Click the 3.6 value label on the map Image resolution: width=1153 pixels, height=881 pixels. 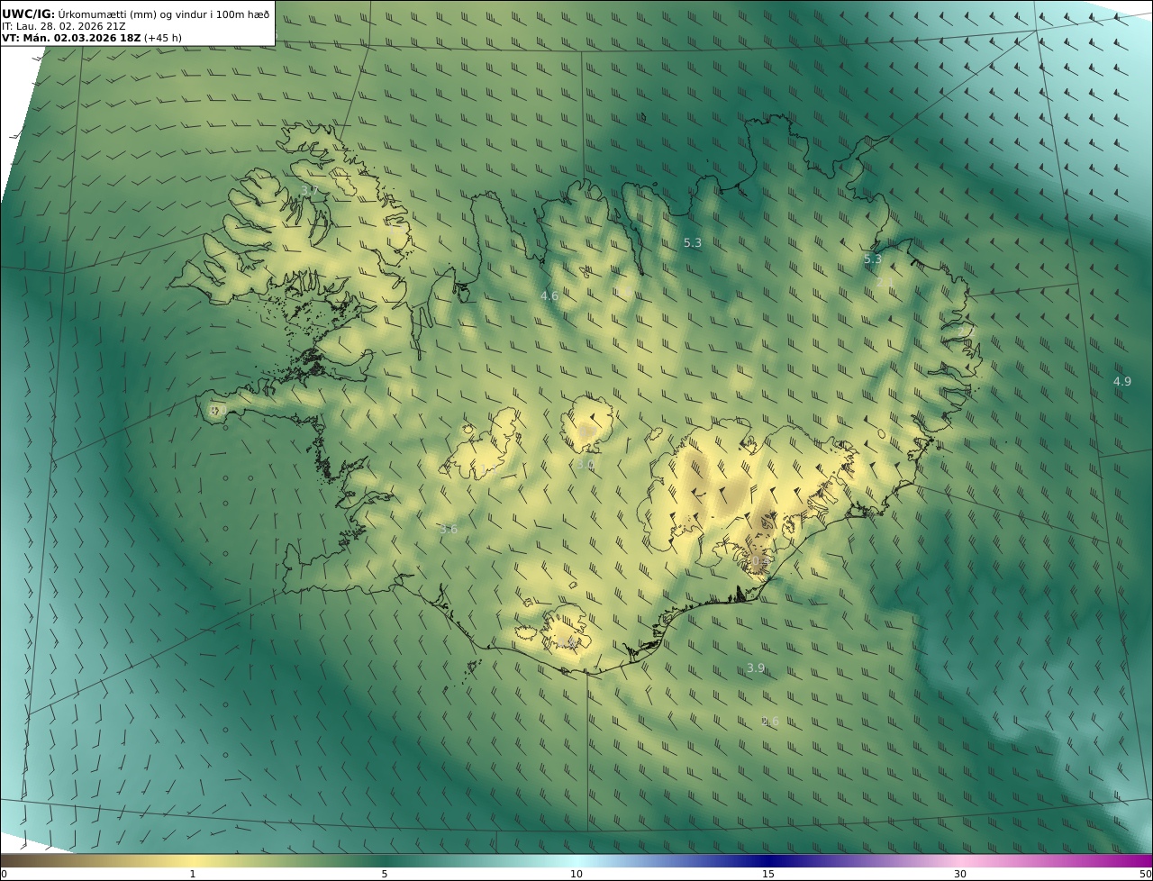coord(449,529)
